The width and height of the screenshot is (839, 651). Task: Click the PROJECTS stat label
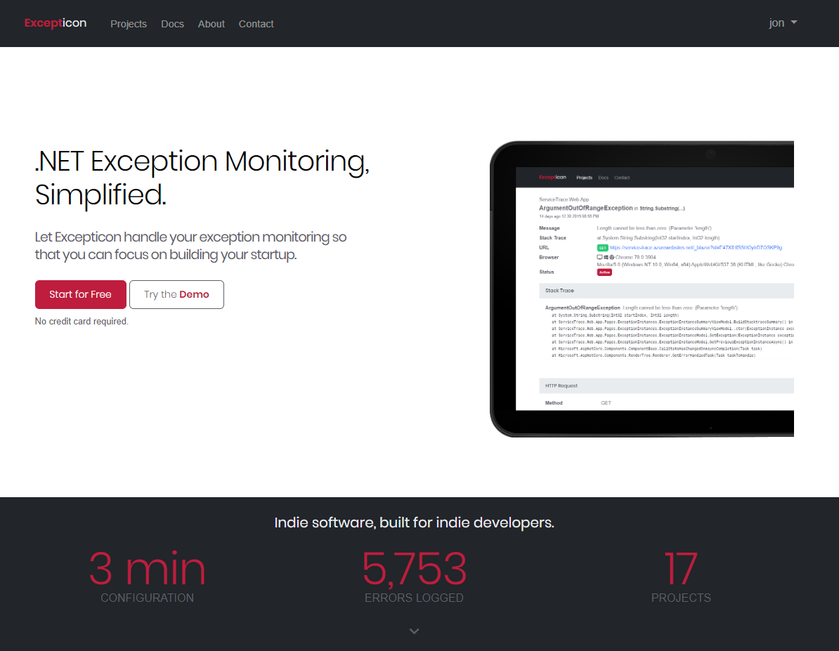[681, 598]
